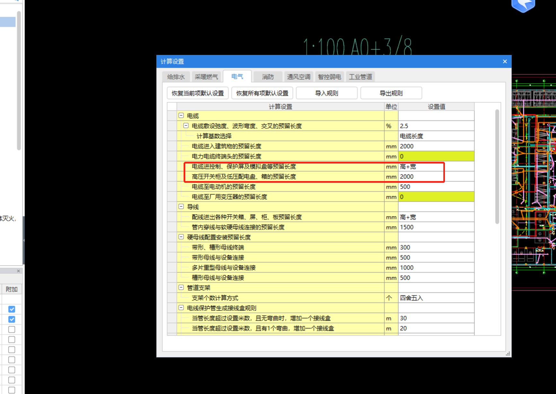Edit 500 value for 电缆至电动机的预留长度
This screenshot has width=556, height=394.
pyautogui.click(x=436, y=187)
